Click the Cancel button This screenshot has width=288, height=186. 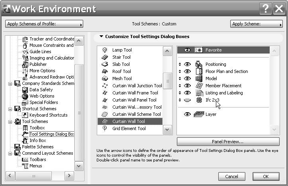tap(231, 176)
